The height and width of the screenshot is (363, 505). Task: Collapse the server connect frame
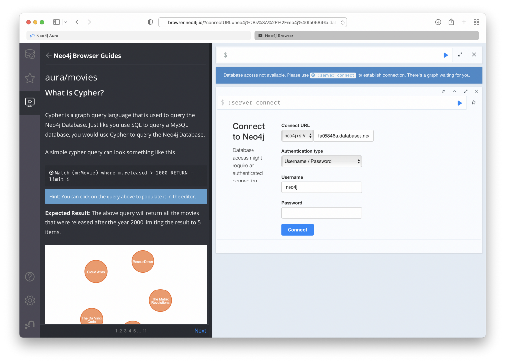pyautogui.click(x=454, y=91)
